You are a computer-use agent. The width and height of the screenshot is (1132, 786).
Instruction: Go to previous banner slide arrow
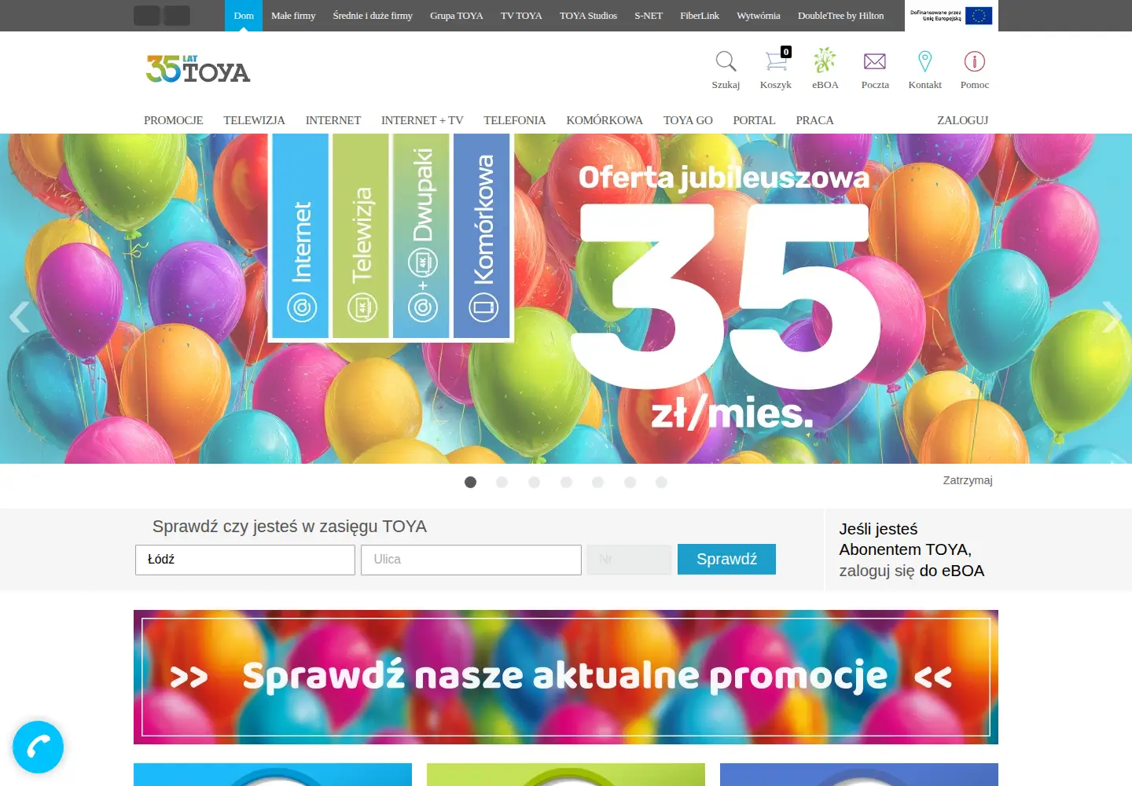[x=20, y=318]
